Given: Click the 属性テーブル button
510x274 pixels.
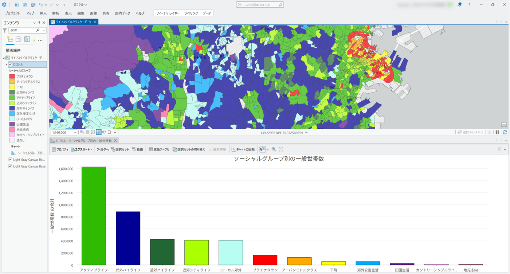Looking at the screenshot, I should pyautogui.click(x=159, y=149).
